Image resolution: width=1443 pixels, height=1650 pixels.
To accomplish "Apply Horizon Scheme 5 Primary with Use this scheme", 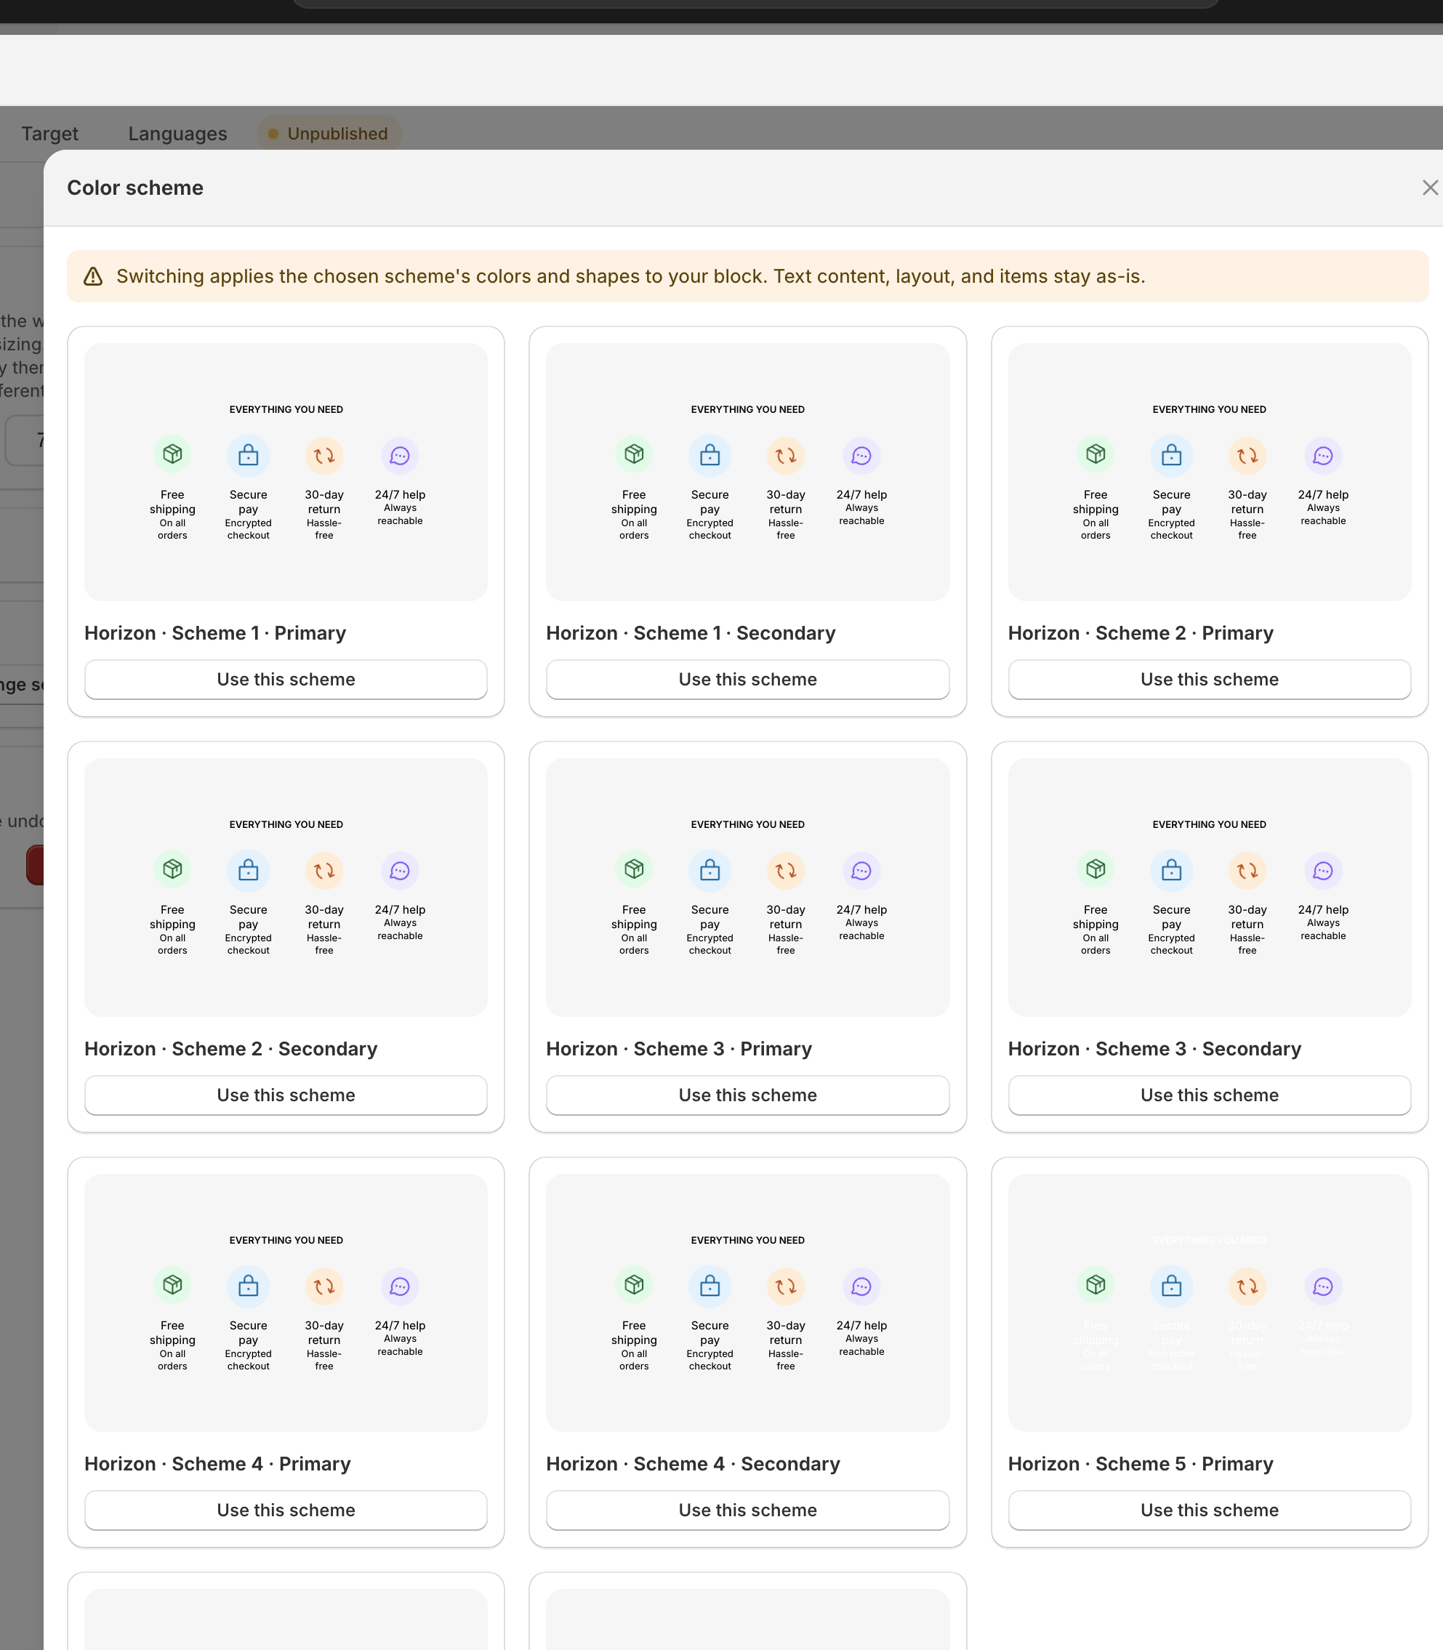I will [x=1210, y=1510].
